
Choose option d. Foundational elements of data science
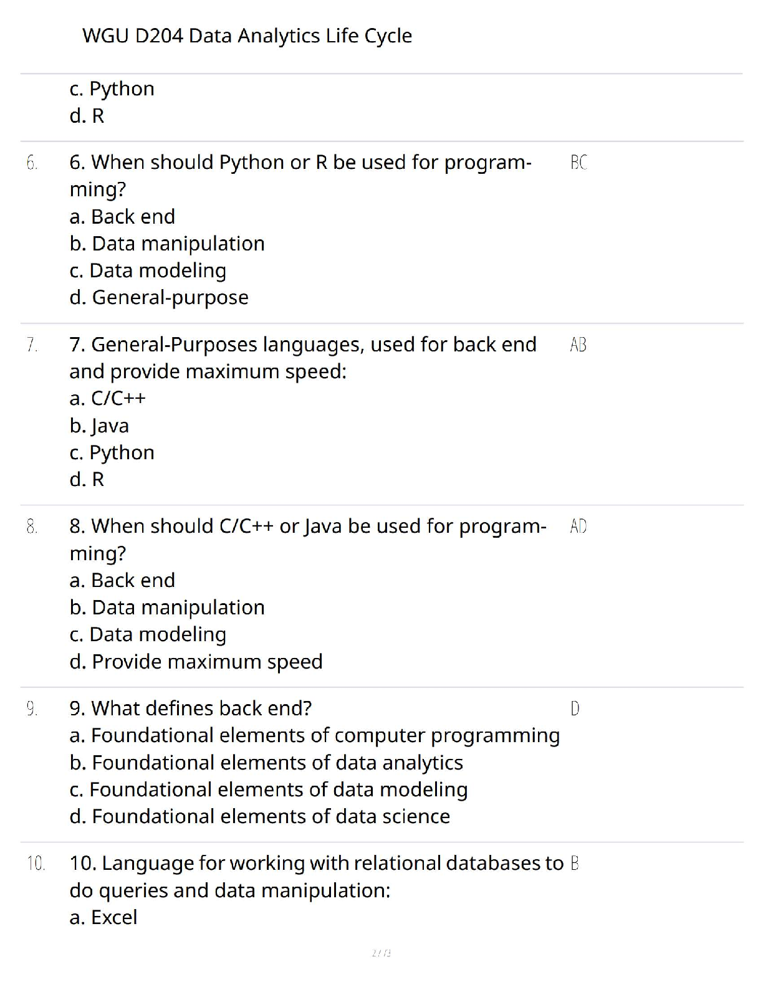pyautogui.click(x=259, y=816)
